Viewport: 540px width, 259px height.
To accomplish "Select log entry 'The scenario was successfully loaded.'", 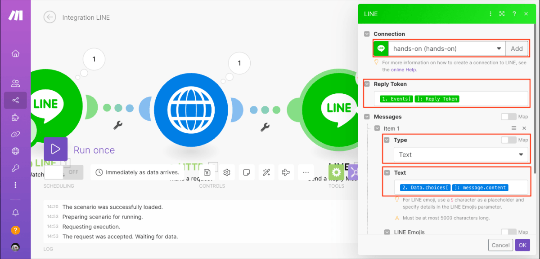I will (x=112, y=207).
